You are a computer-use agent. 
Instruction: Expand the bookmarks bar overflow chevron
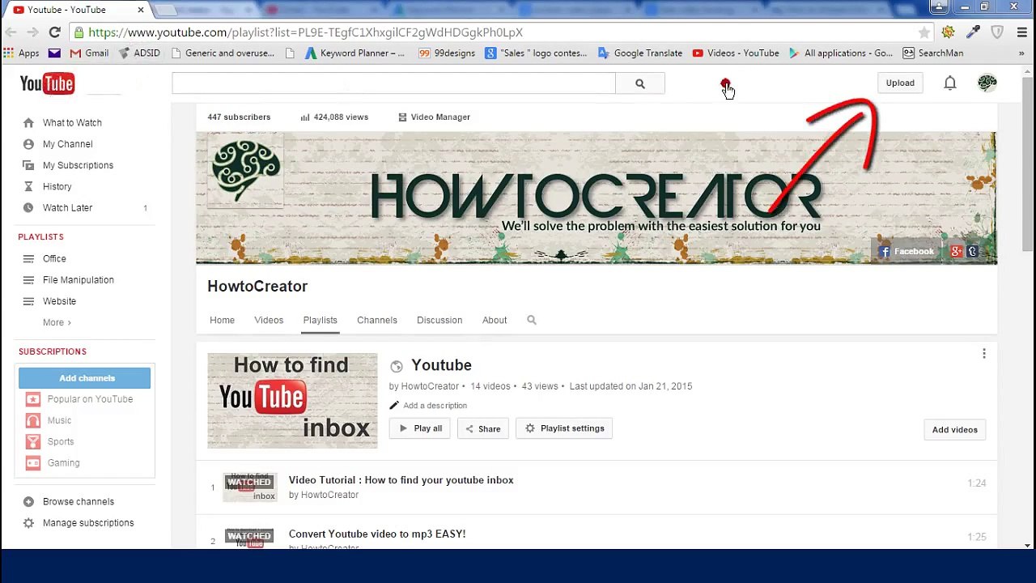point(1021,53)
